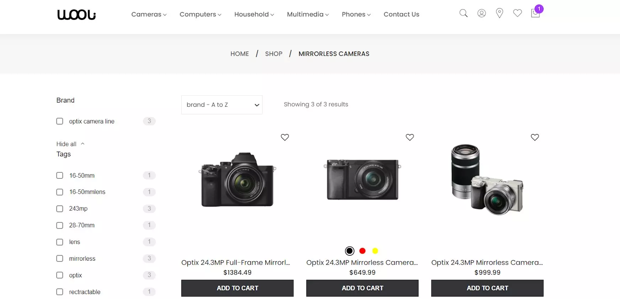Select the red color swatch
The height and width of the screenshot is (299, 620).
click(362, 251)
